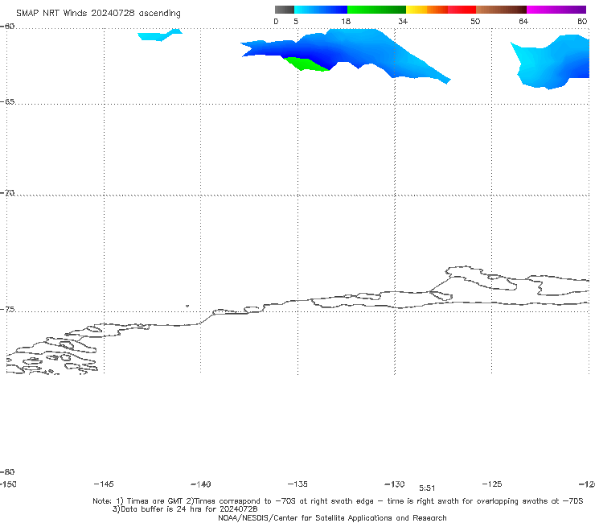The height and width of the screenshot is (523, 595).
Task: Click the latitude label -75
Action: (x=7, y=309)
